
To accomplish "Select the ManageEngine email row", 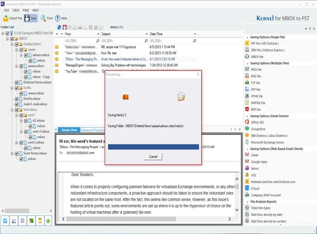I will pos(126,65).
